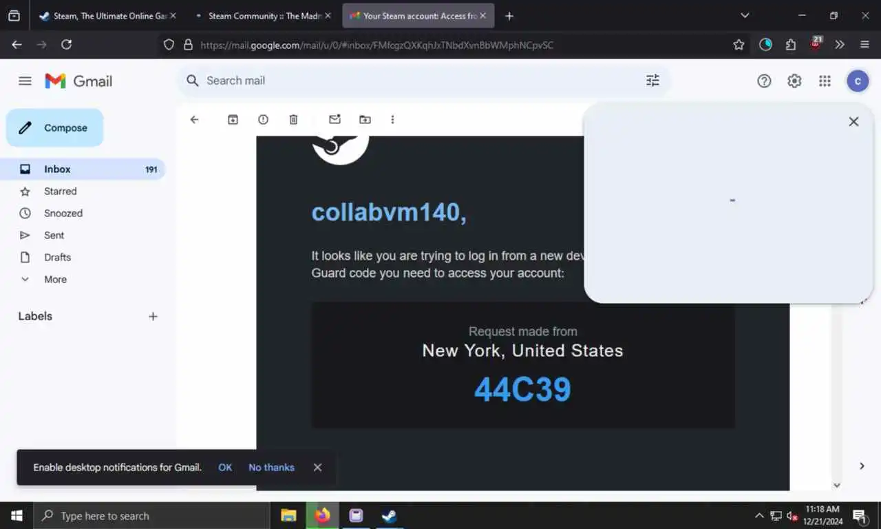Open more email actions menu
The height and width of the screenshot is (529, 881).
[392, 119]
